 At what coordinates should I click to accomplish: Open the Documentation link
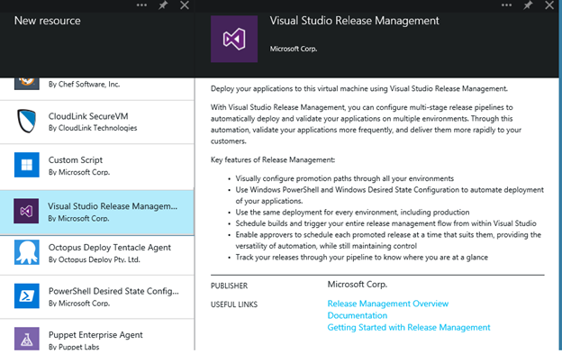pyautogui.click(x=358, y=315)
